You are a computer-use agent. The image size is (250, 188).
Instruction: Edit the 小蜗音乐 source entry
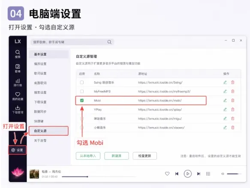225,128
